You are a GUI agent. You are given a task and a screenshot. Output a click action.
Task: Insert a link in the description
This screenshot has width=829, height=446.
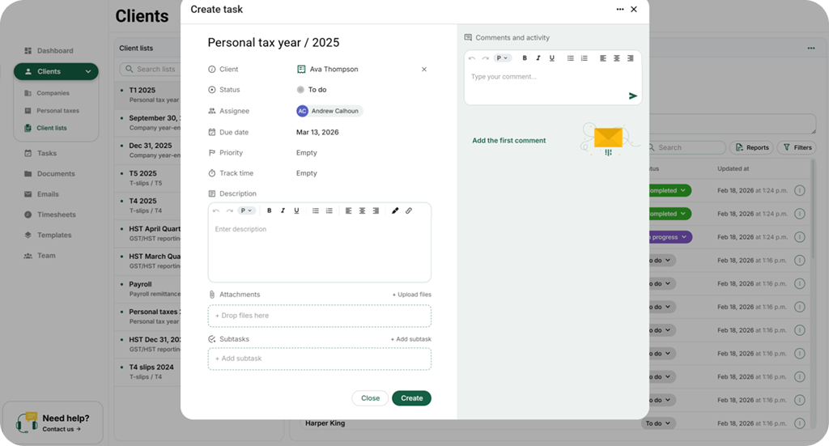pos(409,210)
